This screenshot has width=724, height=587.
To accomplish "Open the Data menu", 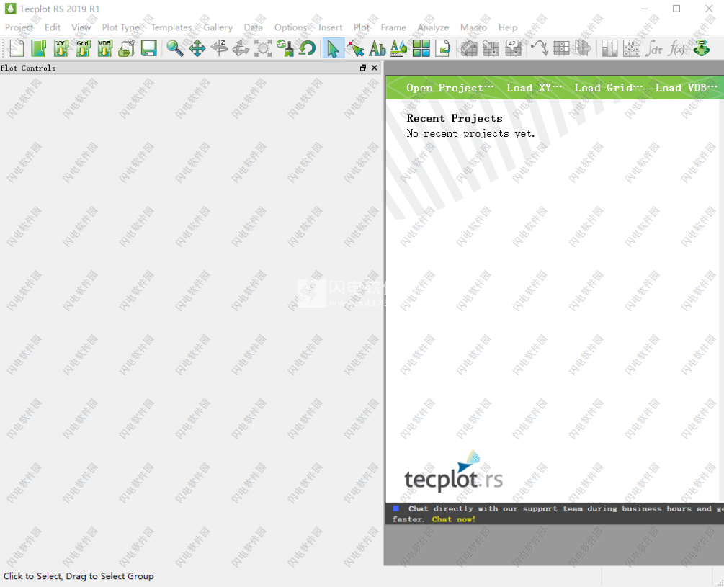I will tap(254, 27).
